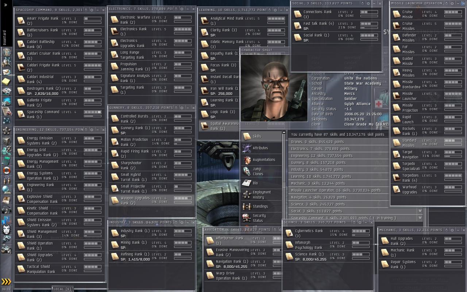Viewport: 467px width, 292px height.
Task: Toggle the pin on Electronics window
Action: click(x=181, y=8)
